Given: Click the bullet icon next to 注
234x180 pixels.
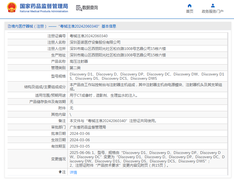Looking at the screenshot, I should 60,172.
